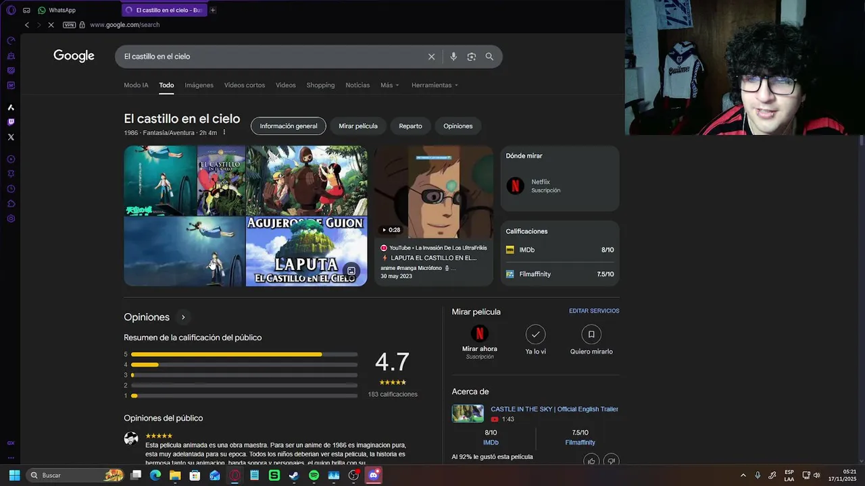
Task: Click the search magnifier button
Action: point(489,57)
